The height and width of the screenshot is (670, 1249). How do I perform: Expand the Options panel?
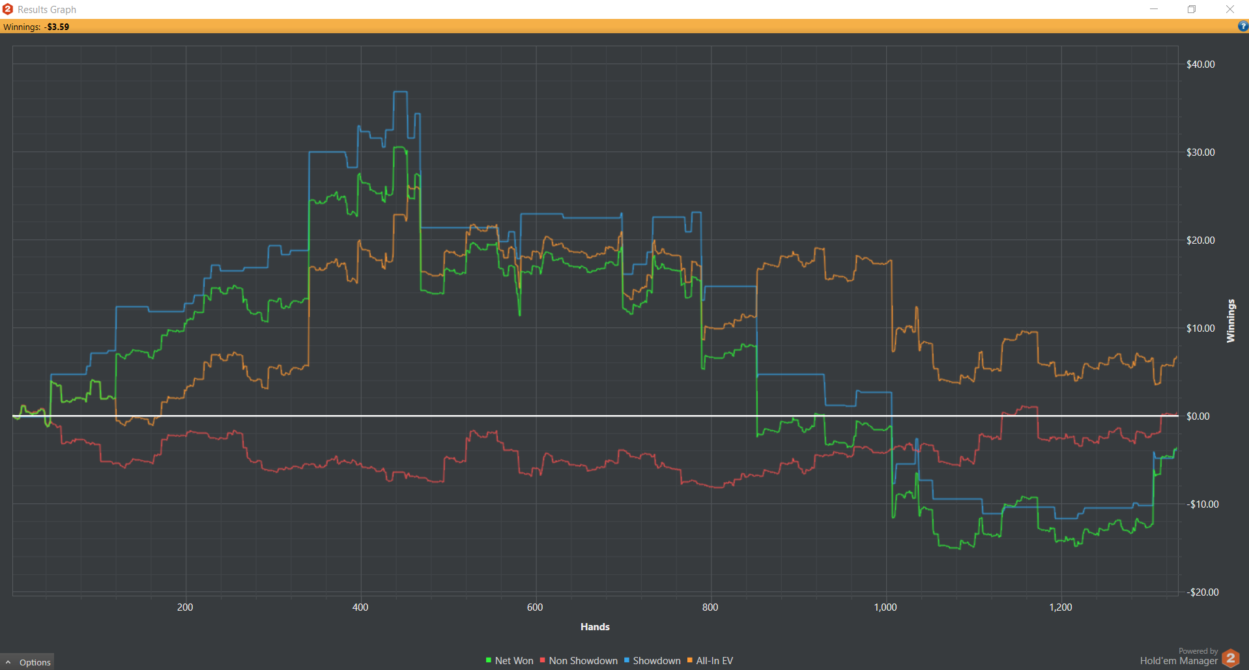click(27, 662)
